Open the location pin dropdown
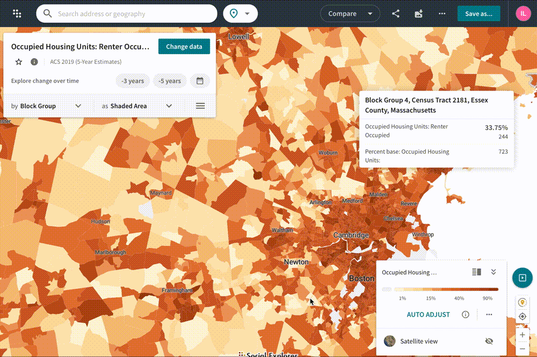This screenshot has width=537, height=357. 240,14
